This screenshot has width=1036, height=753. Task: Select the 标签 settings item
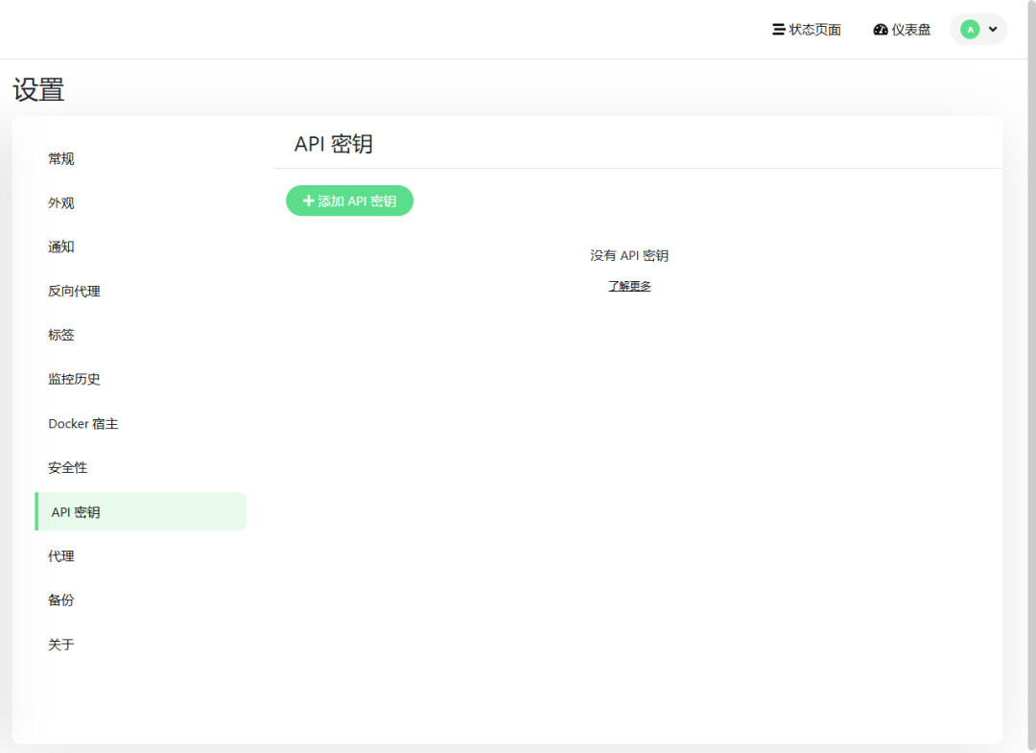[x=61, y=336]
